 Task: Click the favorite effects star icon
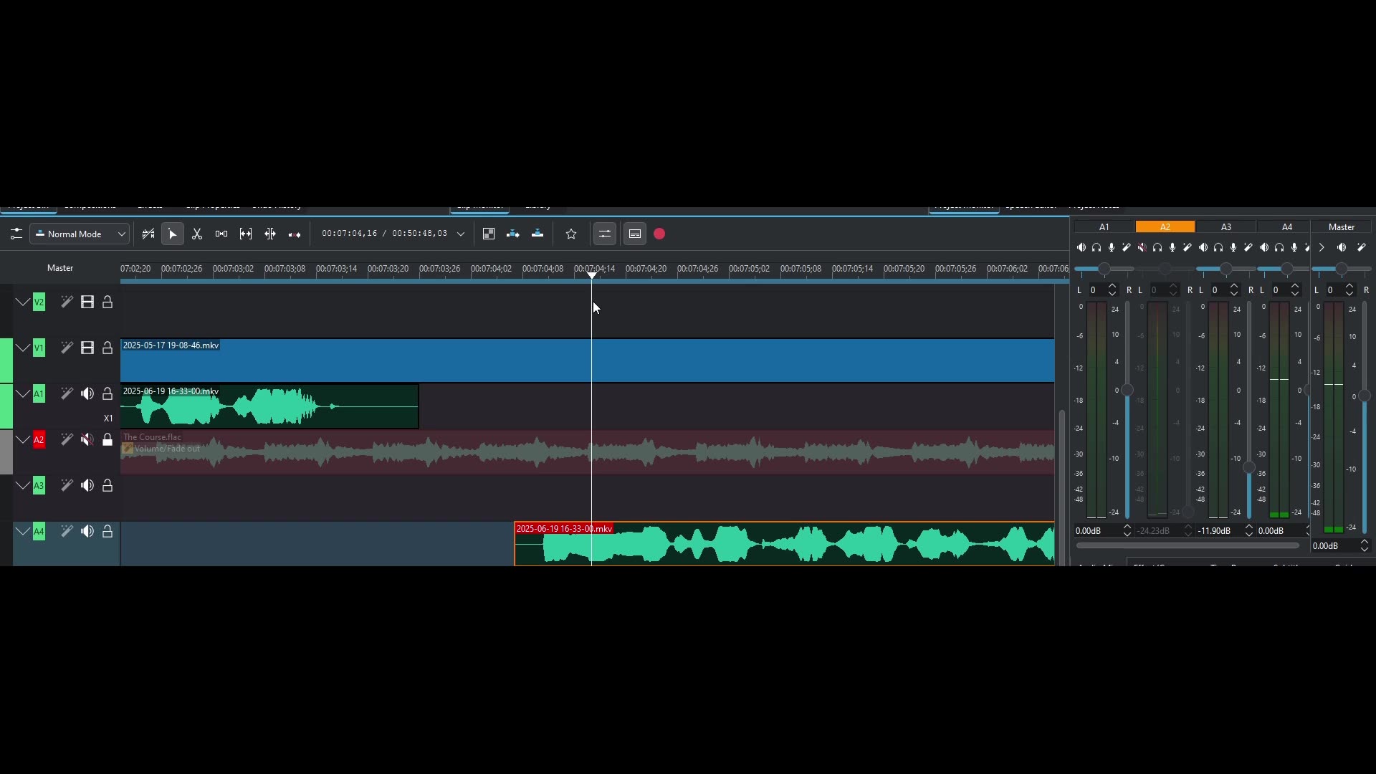click(571, 234)
